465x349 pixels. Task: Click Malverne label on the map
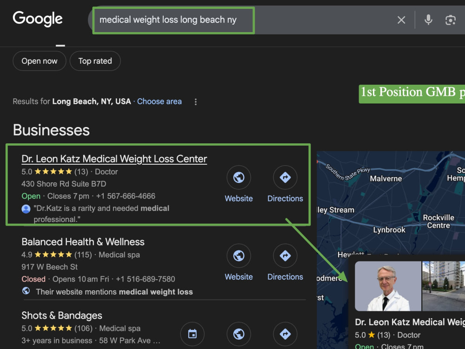[x=386, y=179]
